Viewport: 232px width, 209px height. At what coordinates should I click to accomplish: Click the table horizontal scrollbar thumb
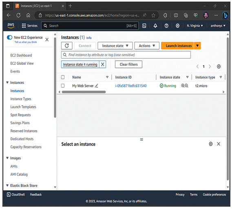(x=84, y=92)
